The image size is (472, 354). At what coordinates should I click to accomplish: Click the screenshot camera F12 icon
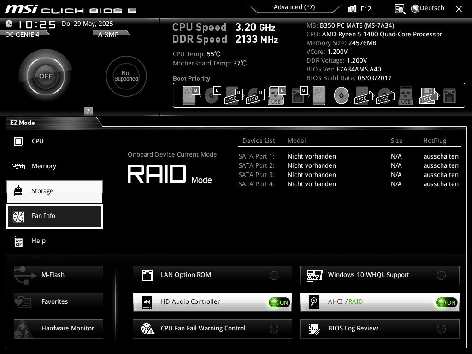pos(352,9)
